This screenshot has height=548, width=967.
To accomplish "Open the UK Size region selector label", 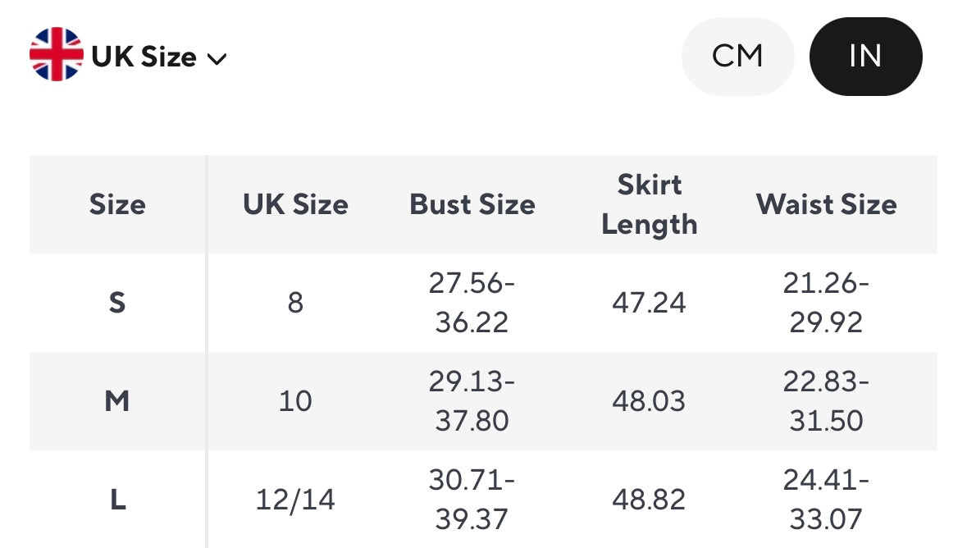I will pos(144,57).
